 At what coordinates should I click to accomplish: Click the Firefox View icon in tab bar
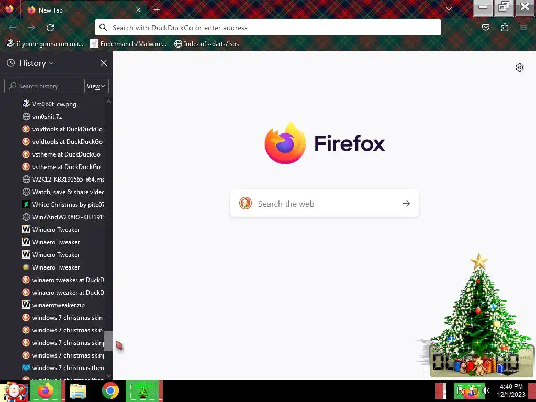(x=9, y=9)
